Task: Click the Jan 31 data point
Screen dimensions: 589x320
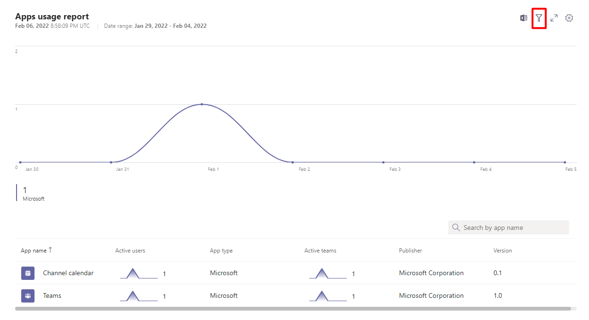Action: click(x=111, y=162)
